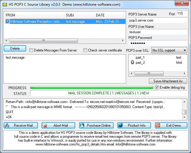Click the MAIL SESSION COMPLETE status text
The width and height of the screenshot is (191, 153).
[109, 93]
